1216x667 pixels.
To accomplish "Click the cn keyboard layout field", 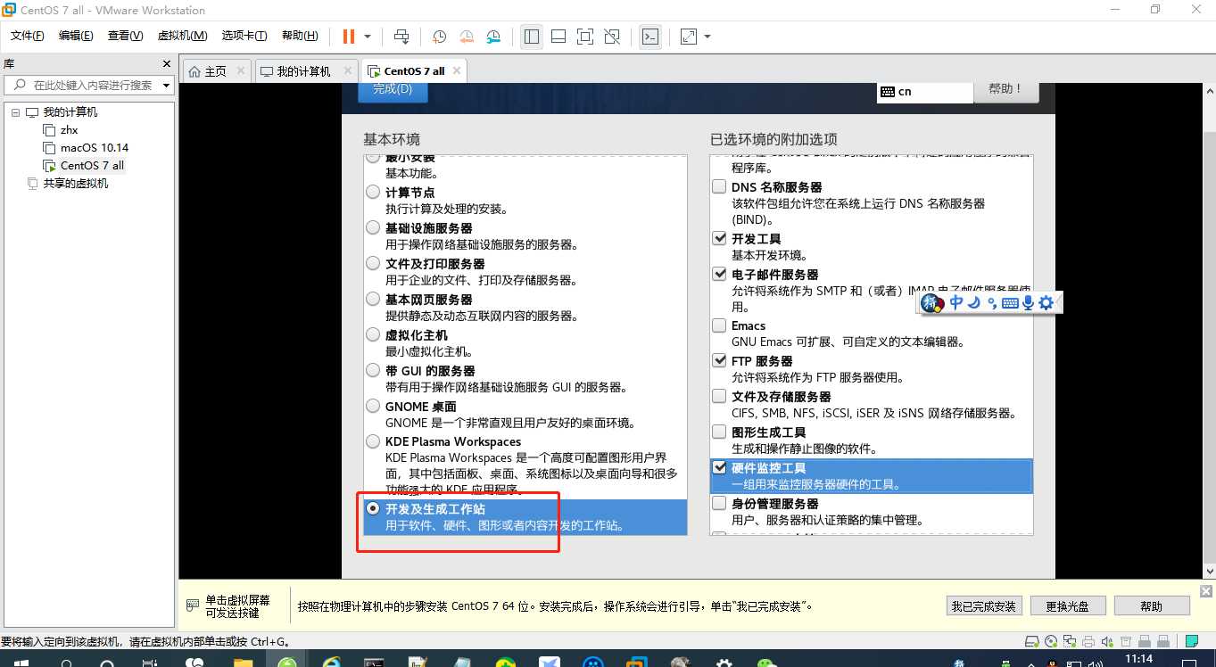I will 925,91.
